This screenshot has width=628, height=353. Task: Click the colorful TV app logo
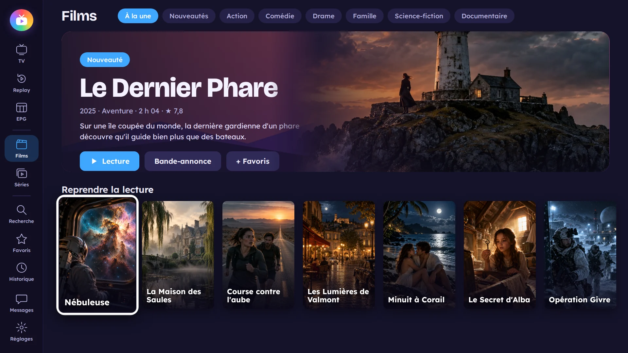(x=22, y=20)
